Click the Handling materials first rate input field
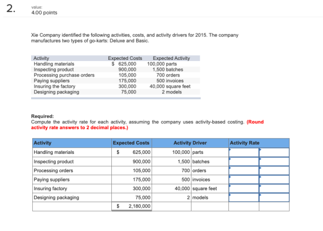 click(x=243, y=153)
